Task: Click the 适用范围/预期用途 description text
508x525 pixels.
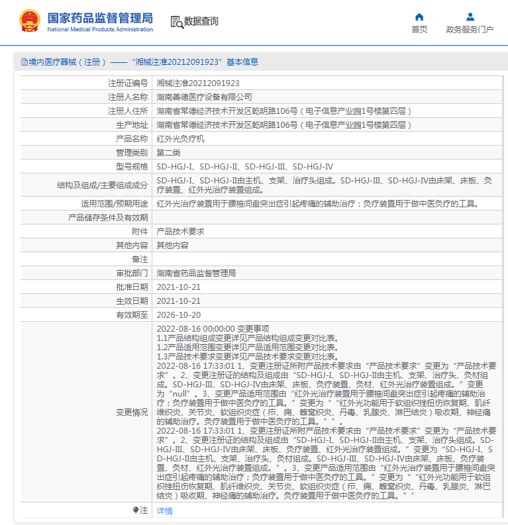Action: coord(318,203)
